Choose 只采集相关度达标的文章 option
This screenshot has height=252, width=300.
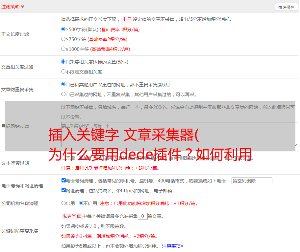coord(63,62)
